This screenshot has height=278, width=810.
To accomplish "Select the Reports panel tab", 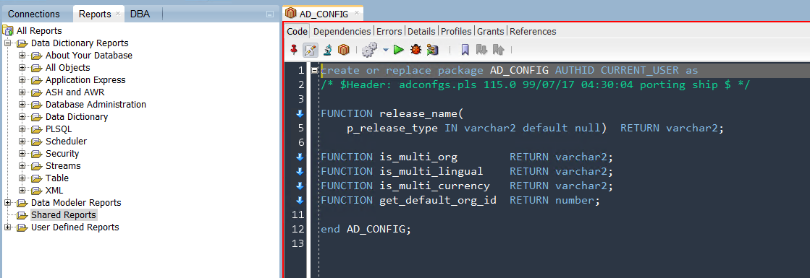I will click(95, 14).
